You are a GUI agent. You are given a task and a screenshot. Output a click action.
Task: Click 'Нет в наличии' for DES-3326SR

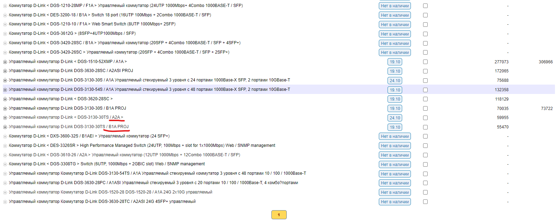[x=395, y=146]
